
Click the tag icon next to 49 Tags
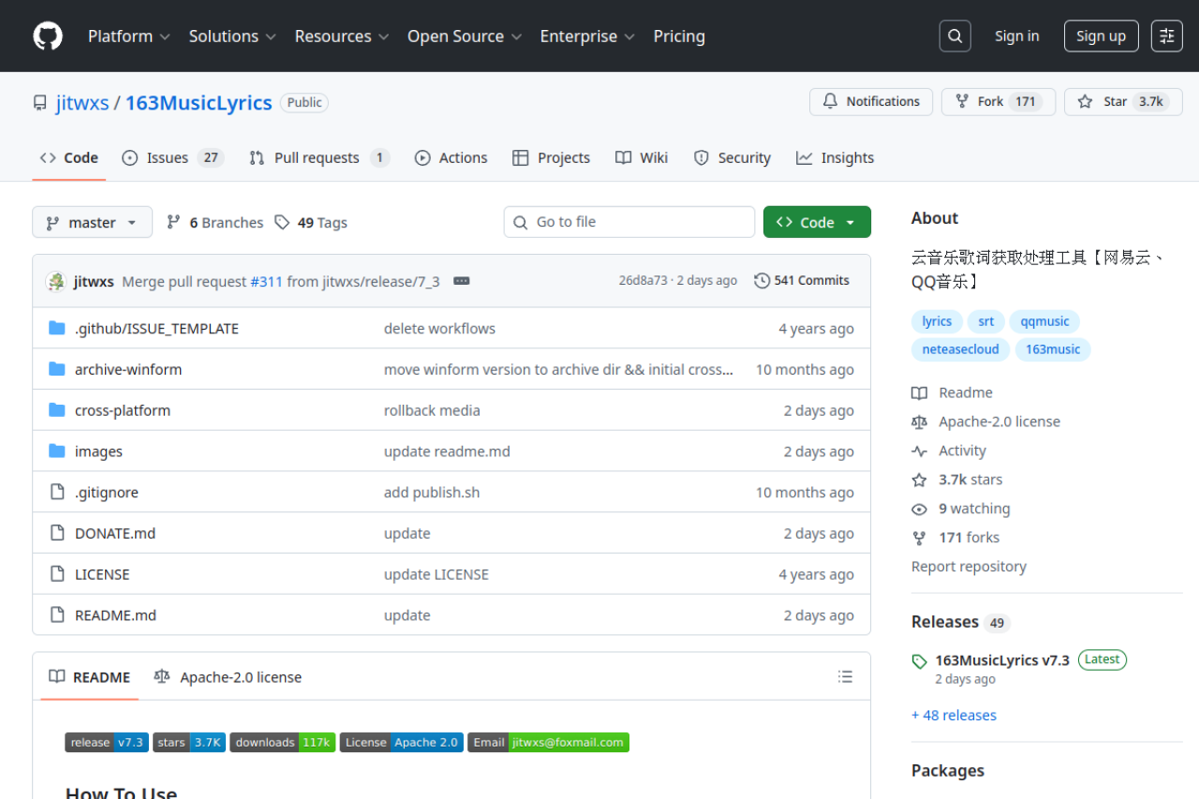(282, 222)
